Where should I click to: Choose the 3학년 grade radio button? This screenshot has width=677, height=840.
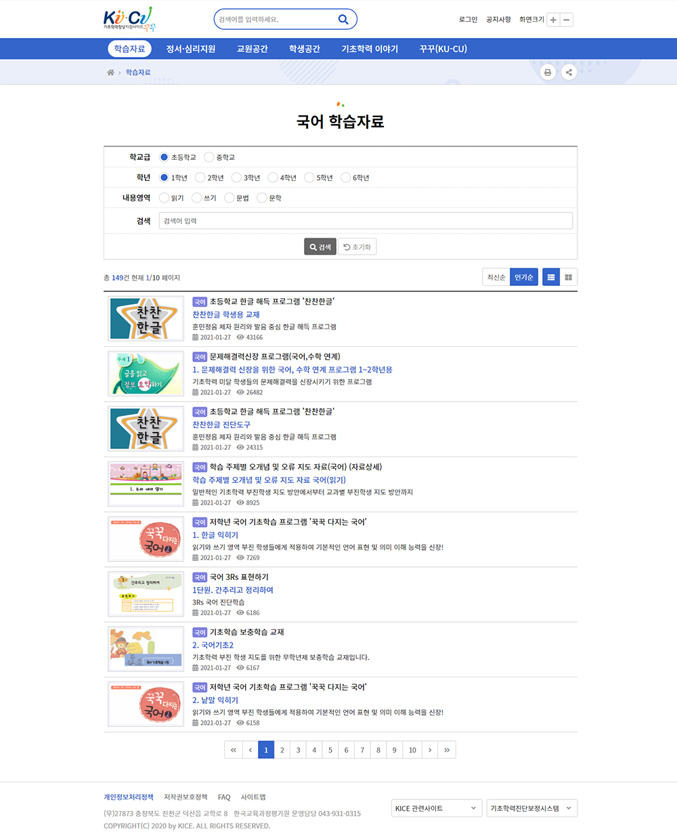236,177
